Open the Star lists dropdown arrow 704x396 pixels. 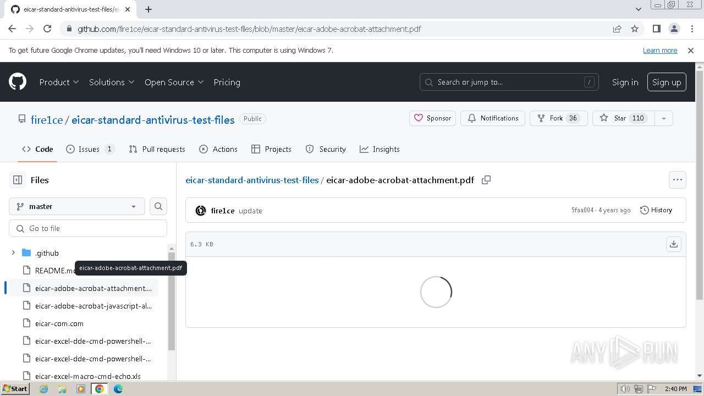664,118
